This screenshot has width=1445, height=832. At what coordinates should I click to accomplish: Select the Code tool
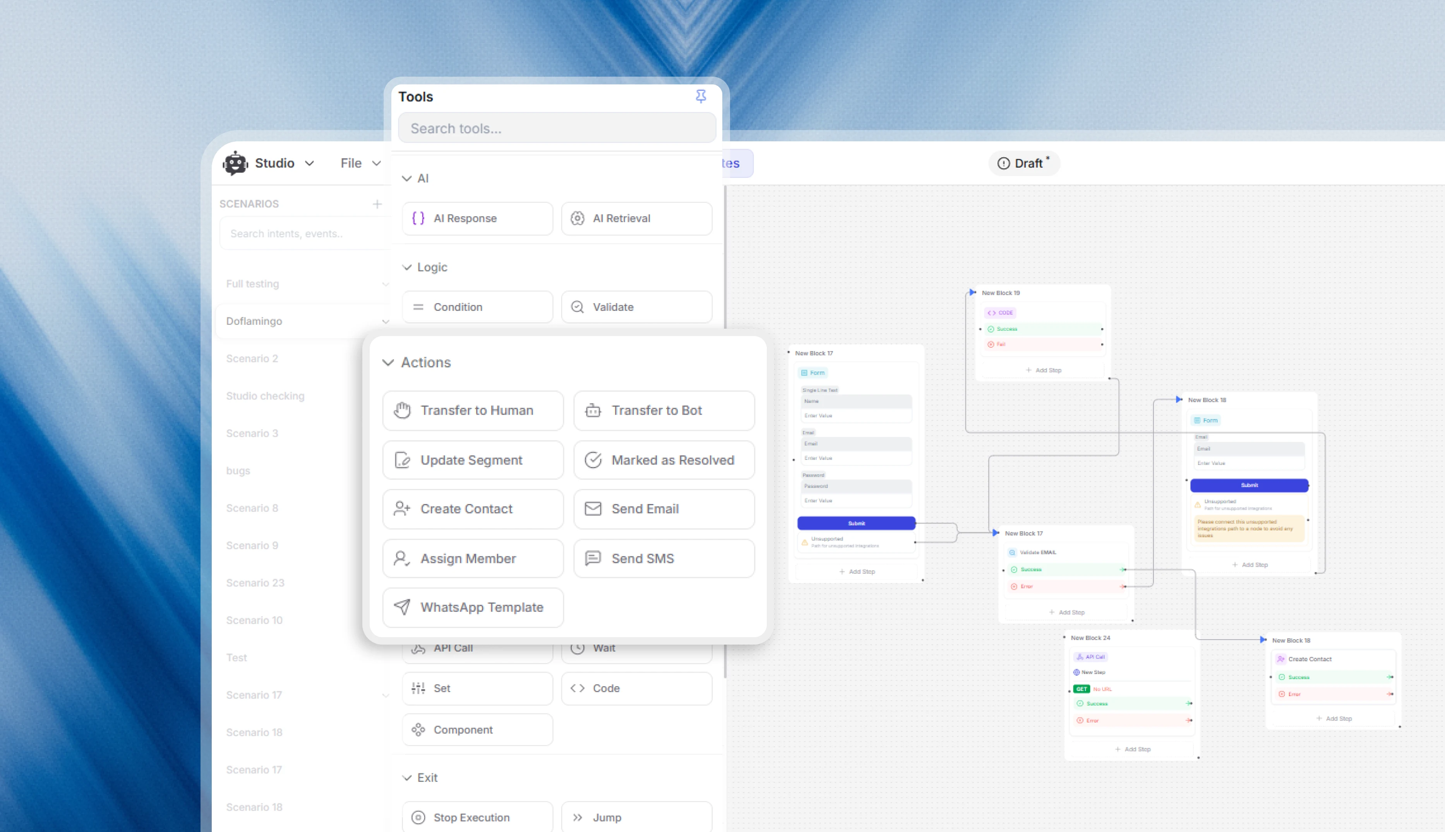click(636, 688)
